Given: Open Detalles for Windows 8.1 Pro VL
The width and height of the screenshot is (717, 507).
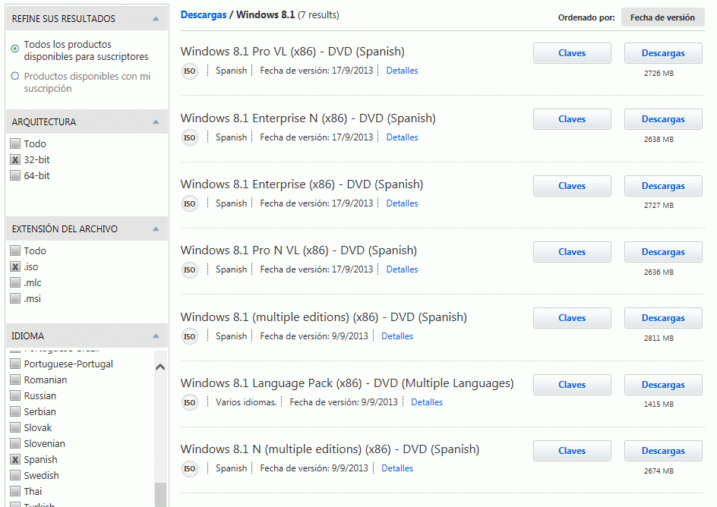Looking at the screenshot, I should 402,71.
